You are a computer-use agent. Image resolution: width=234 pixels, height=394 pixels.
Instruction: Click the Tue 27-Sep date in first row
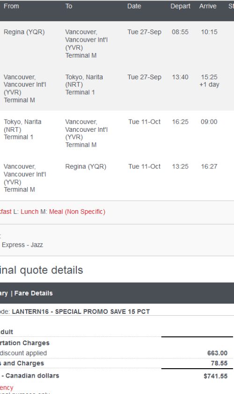coord(144,32)
